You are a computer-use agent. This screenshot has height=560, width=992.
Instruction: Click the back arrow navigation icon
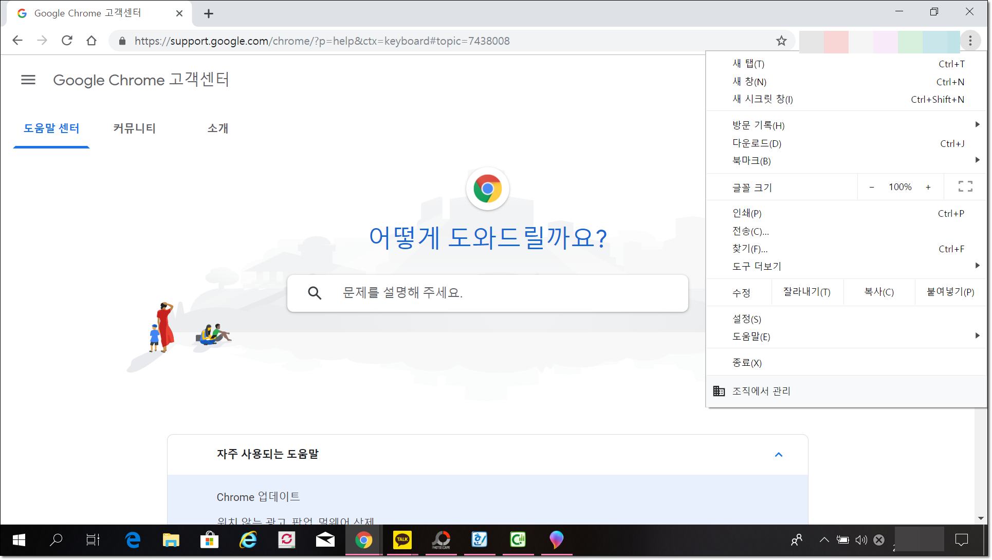coord(17,41)
